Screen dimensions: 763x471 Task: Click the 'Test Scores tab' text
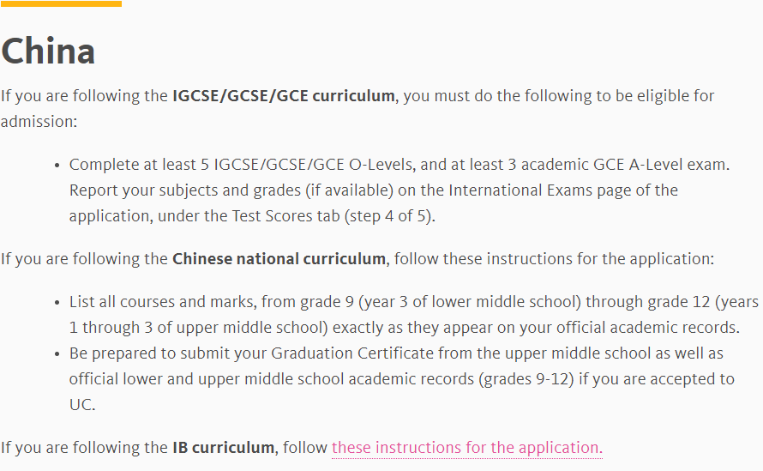point(285,215)
